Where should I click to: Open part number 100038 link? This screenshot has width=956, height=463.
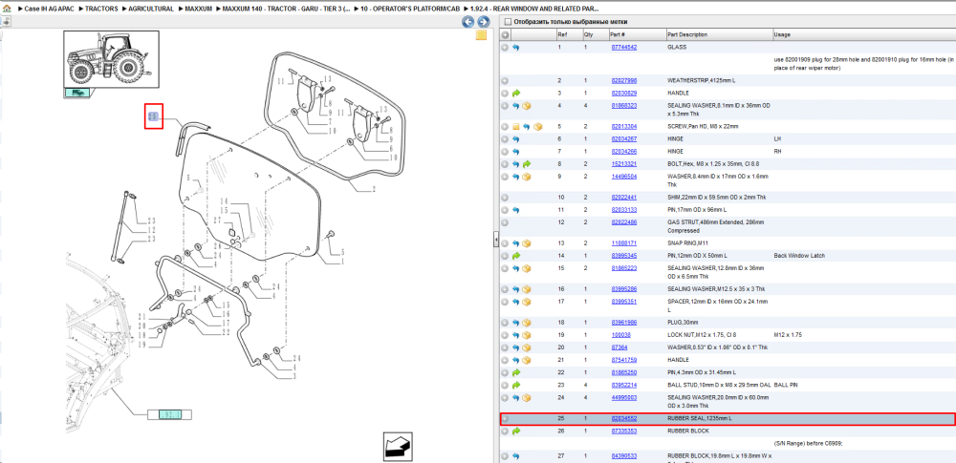click(x=620, y=335)
